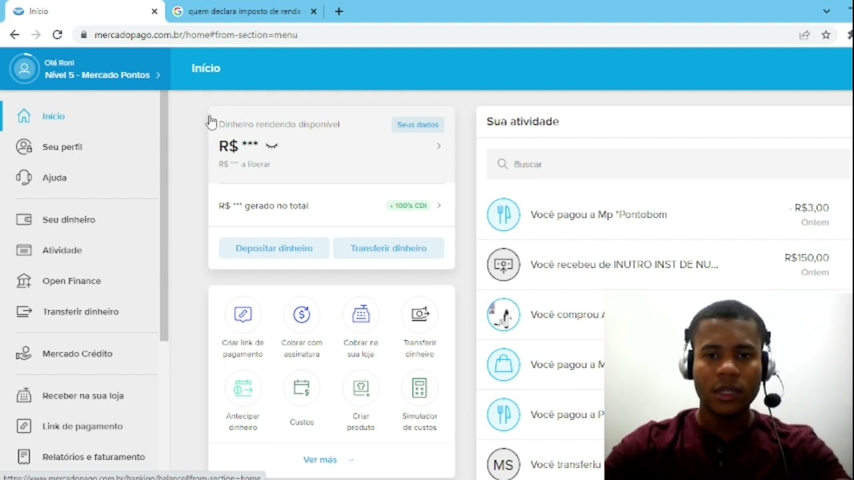Open Seus dados link
Image resolution: width=854 pixels, height=480 pixels.
click(418, 125)
